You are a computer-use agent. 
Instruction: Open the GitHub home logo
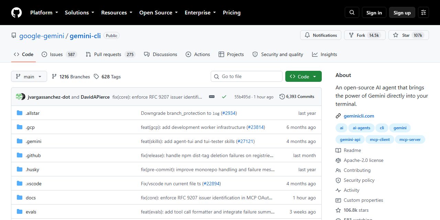pos(16,12)
